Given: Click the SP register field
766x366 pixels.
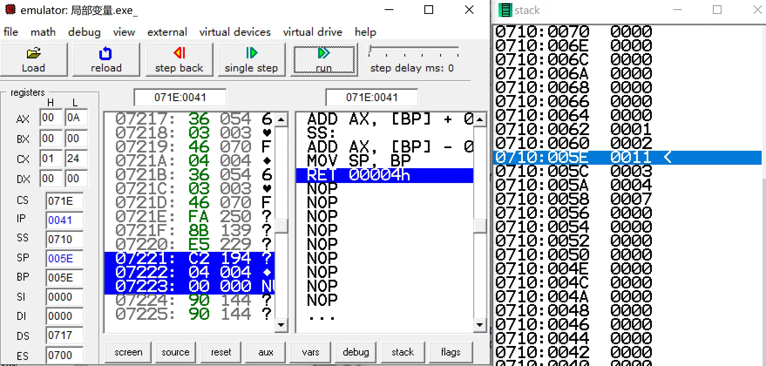Looking at the screenshot, I should [64, 259].
